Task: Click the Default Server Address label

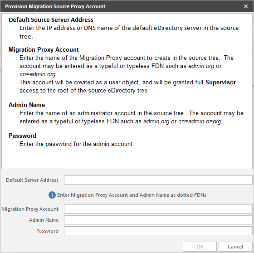Action: 32,180
